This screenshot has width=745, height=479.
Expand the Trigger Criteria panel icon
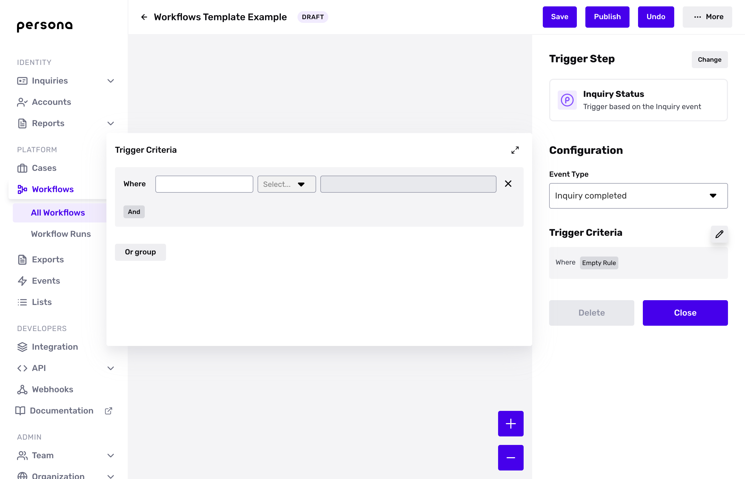[515, 150]
